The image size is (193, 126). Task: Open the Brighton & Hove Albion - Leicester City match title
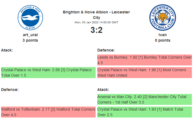(x=96, y=15)
